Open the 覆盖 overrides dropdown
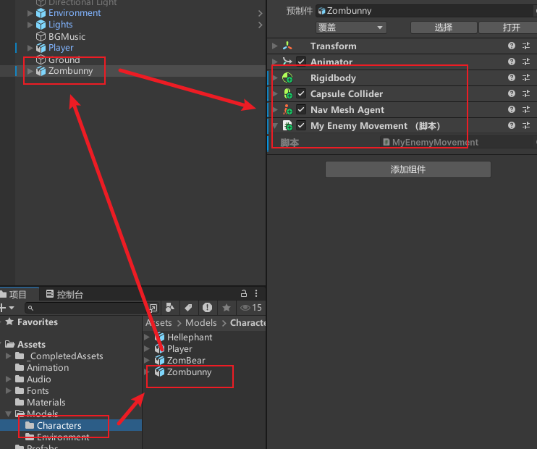This screenshot has height=449, width=537. pyautogui.click(x=351, y=28)
